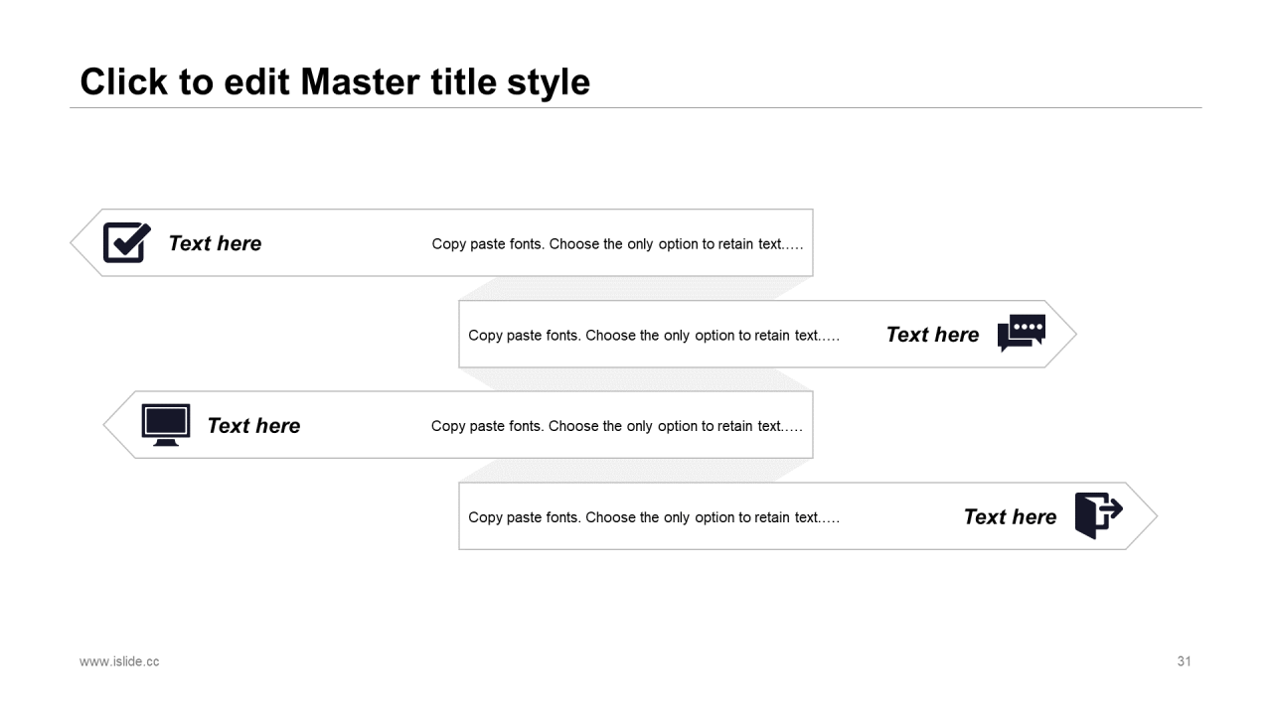The image size is (1272, 715).
Task: Click the computer monitor icon
Action: point(165,425)
